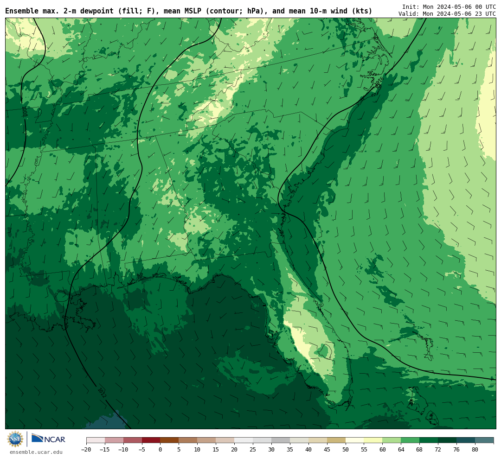Pick the -20 to -15 colorbar swatch

pos(96,440)
